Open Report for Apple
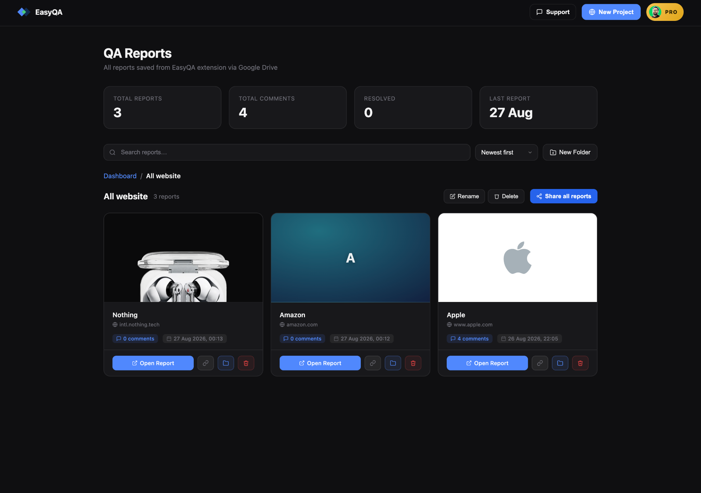Viewport: 701px width, 493px height. 487,363
